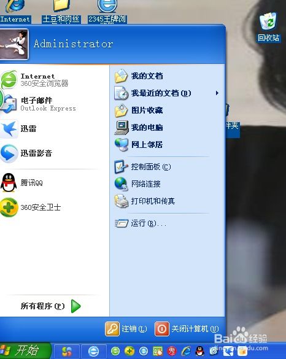Click the green calendar rabbit taskbar icon
286x359 pixels.
158,351
